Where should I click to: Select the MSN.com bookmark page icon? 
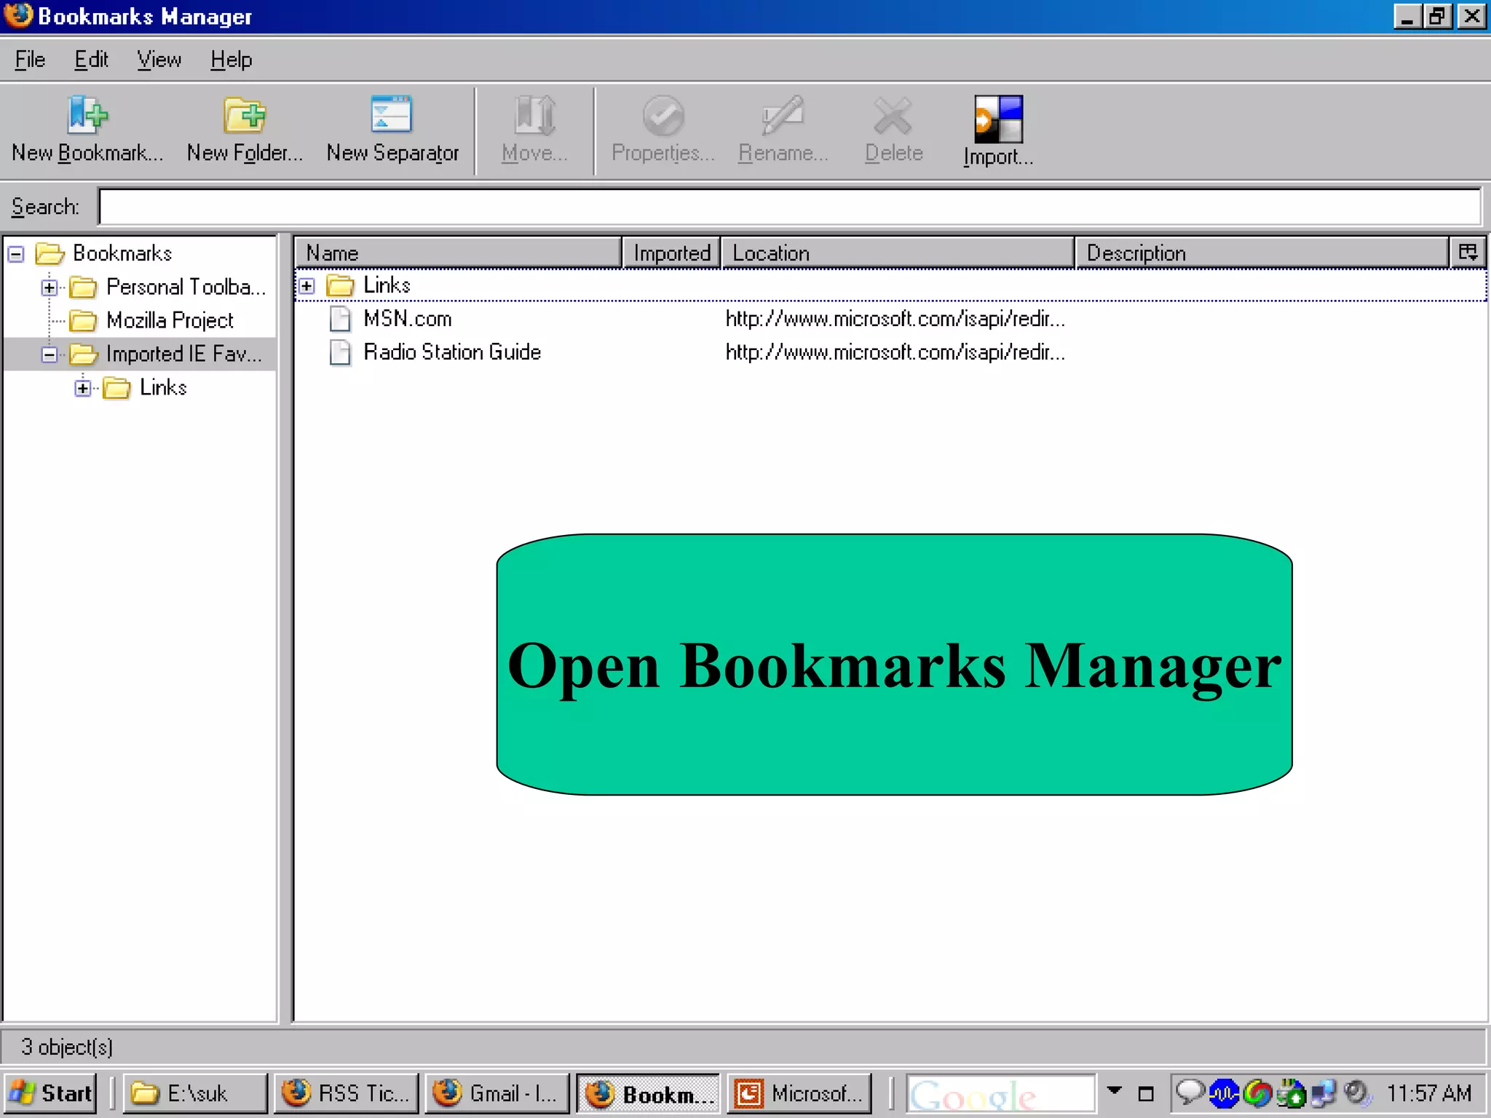click(340, 319)
